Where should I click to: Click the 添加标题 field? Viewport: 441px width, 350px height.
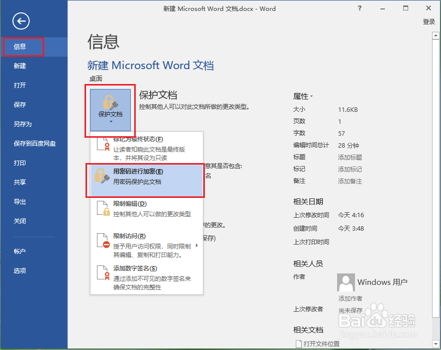point(350,158)
